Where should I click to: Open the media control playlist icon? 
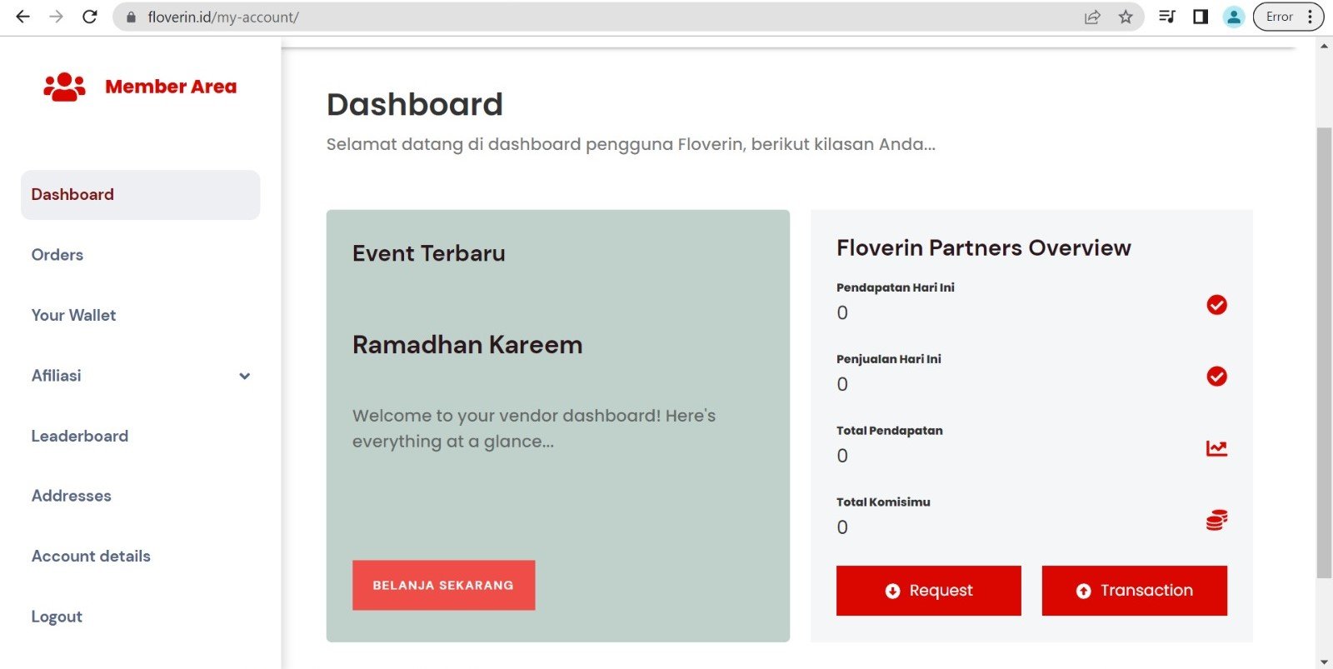coord(1167,17)
